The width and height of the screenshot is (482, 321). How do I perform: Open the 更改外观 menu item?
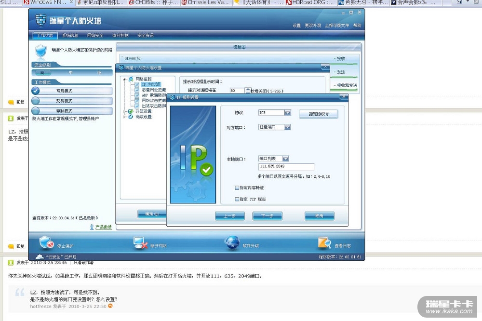coord(313,26)
